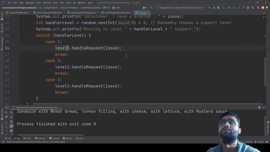Select the active Test.java editor tab

click(142, 13)
